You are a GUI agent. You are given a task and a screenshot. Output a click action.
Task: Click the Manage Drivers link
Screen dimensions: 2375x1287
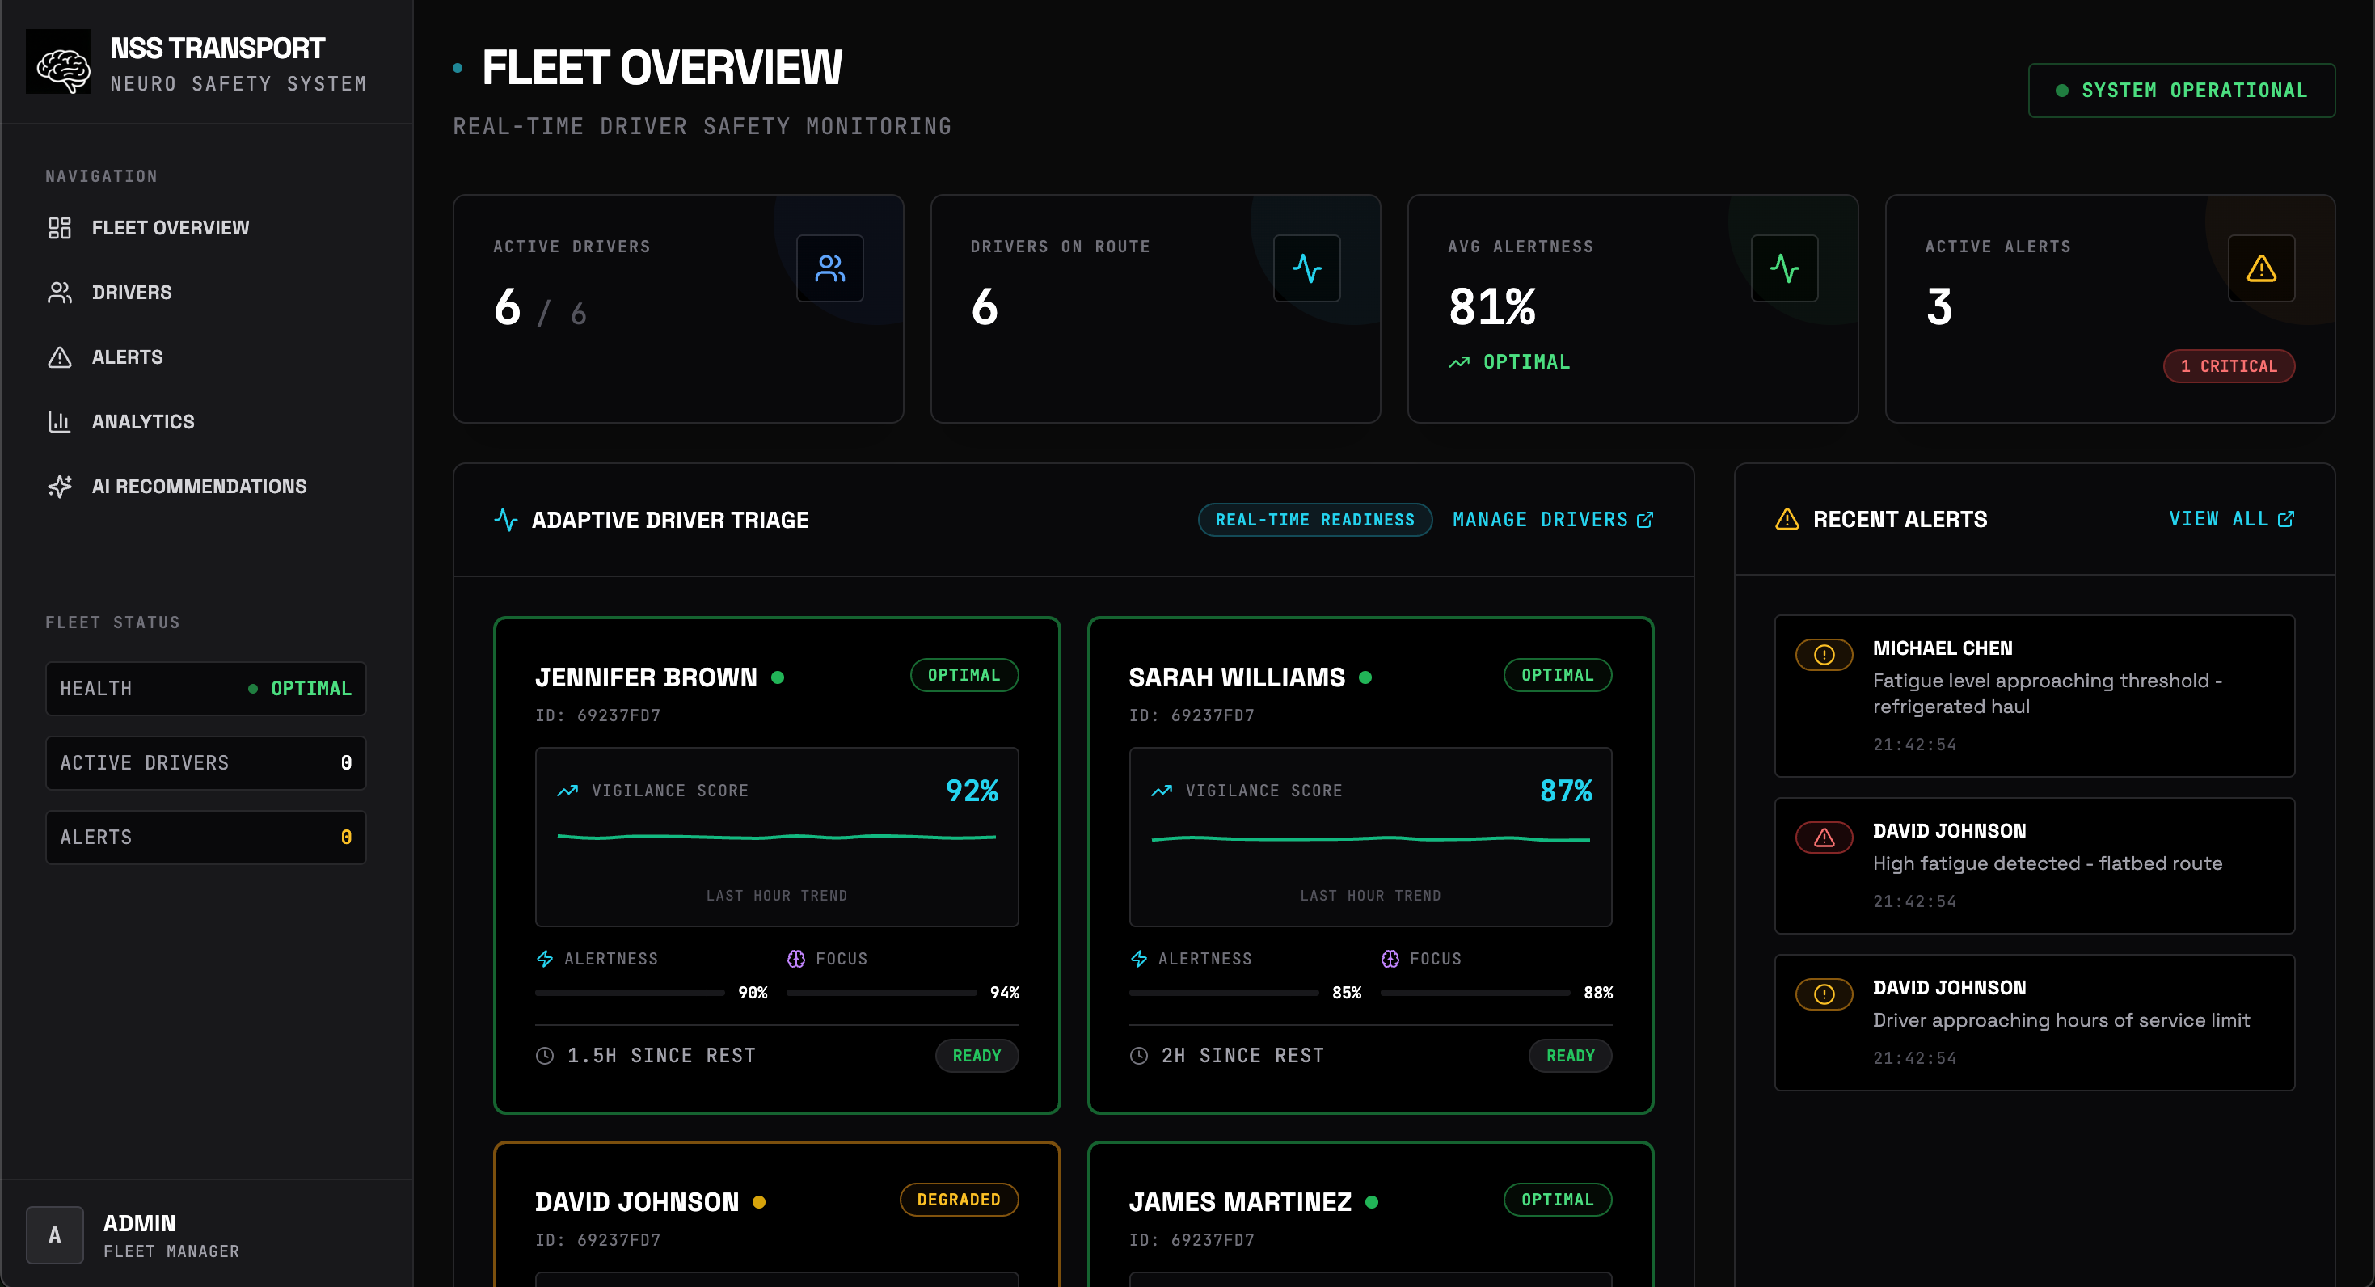[1553, 520]
